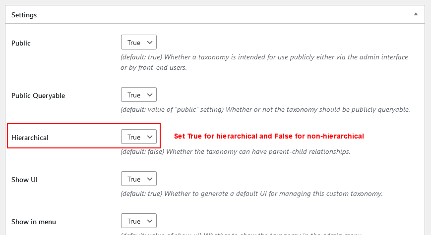Click chevron arrow in Show in menu dropdown
The width and height of the screenshot is (431, 235).
pyautogui.click(x=149, y=221)
